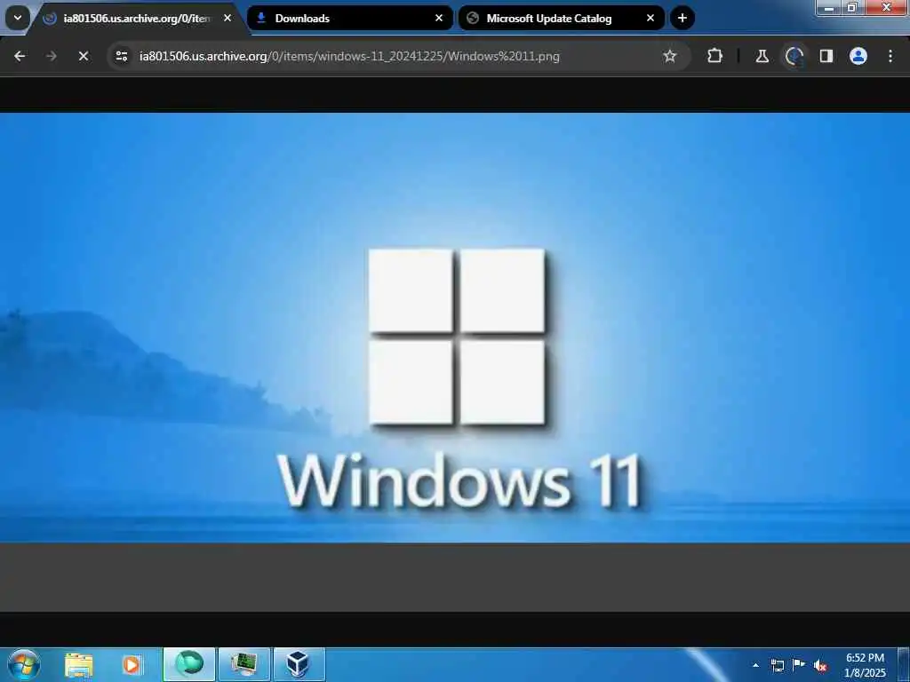The height and width of the screenshot is (682, 910).
Task: Open the system monitor taskbar icon
Action: 244,664
